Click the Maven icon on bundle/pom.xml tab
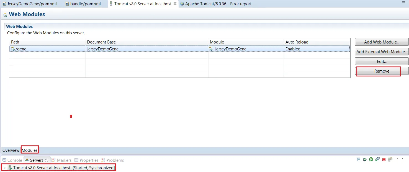Viewport: 409px width, 172px height. coord(67,4)
